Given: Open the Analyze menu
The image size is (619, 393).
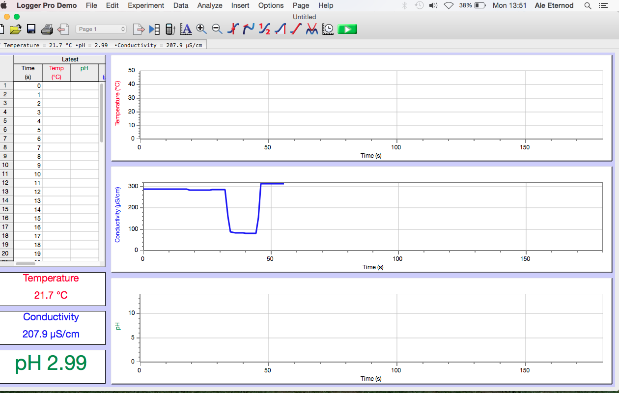Looking at the screenshot, I should click(x=210, y=5).
